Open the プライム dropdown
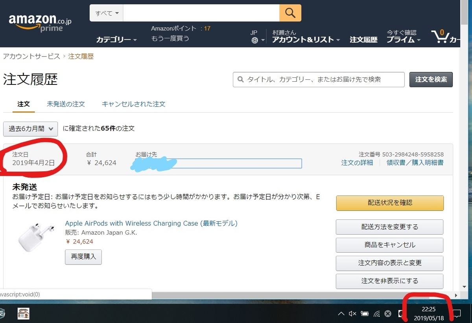 pos(403,40)
